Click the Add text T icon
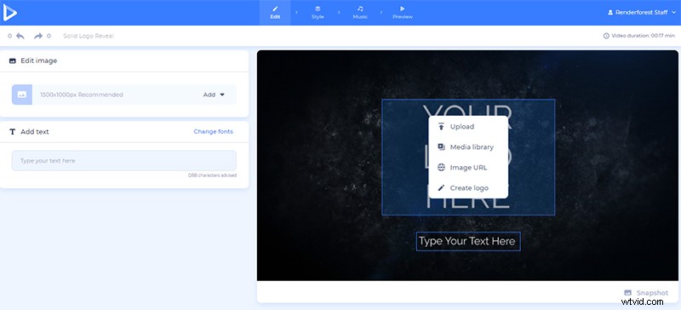 tap(12, 132)
